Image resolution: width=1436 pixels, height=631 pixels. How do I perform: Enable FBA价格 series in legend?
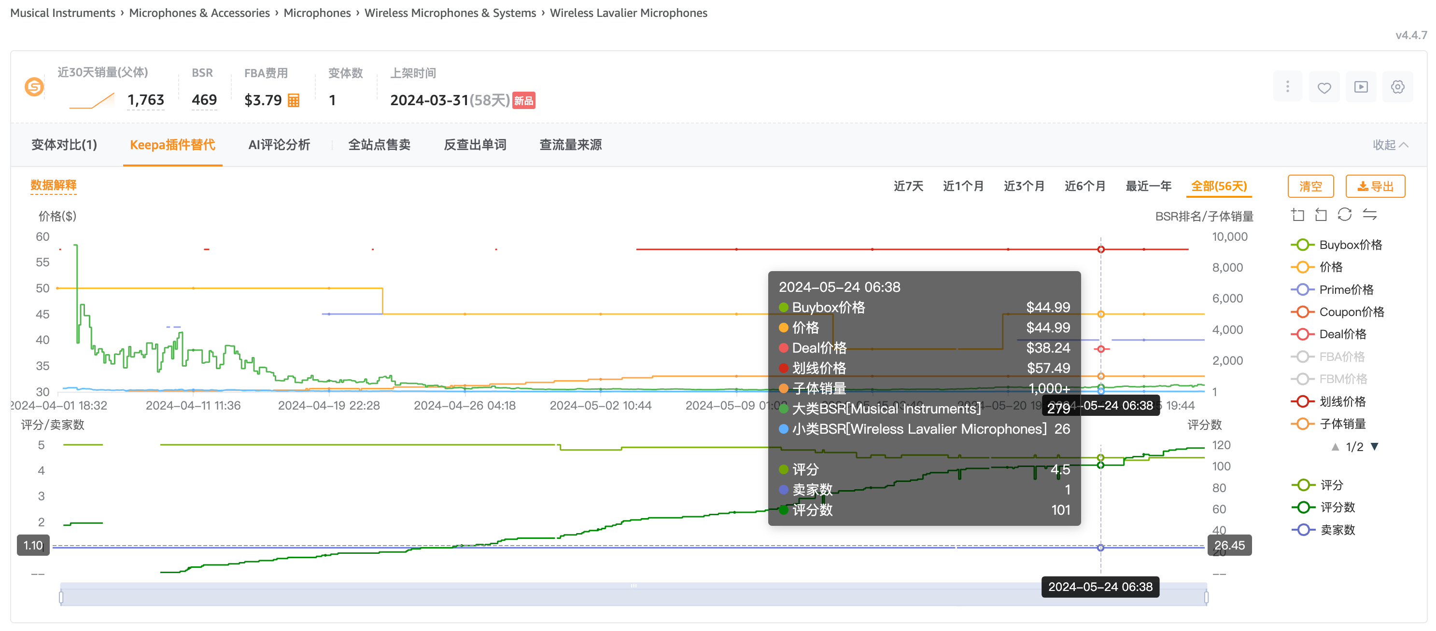(1328, 357)
